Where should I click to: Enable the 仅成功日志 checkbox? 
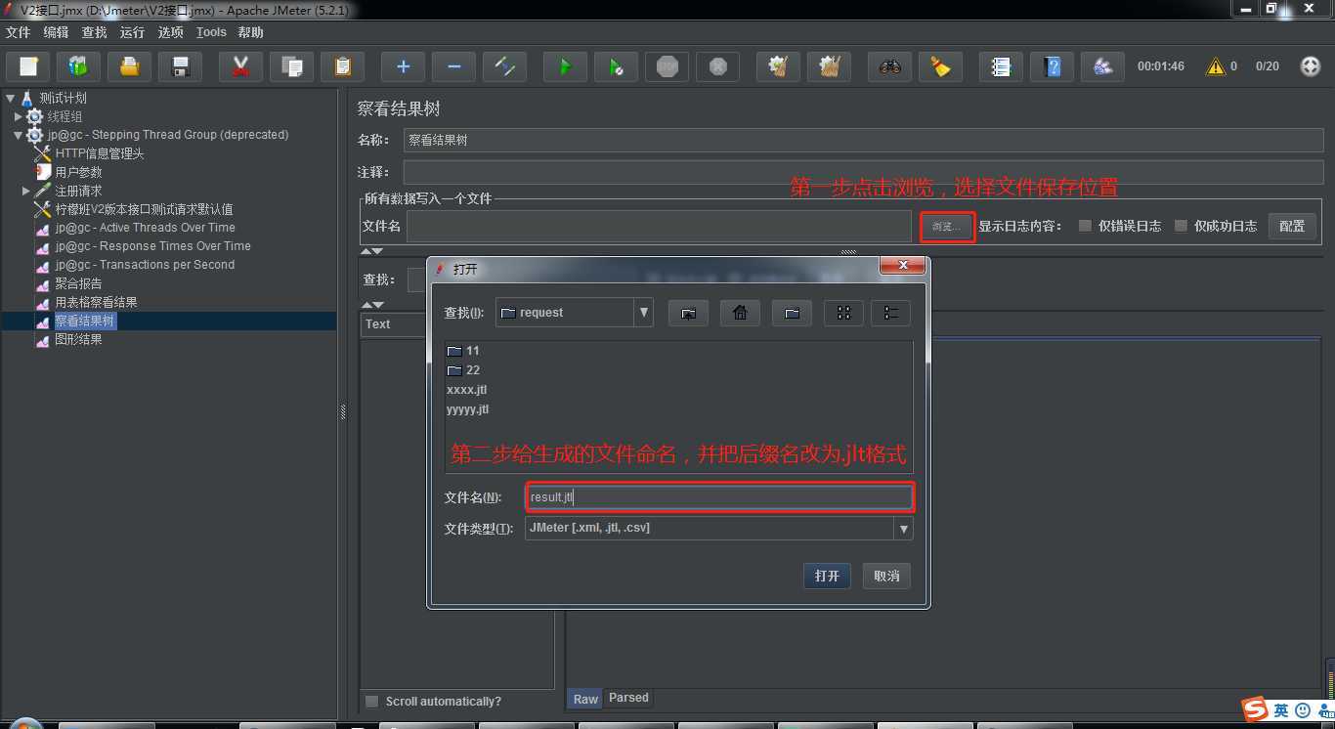(x=1181, y=226)
